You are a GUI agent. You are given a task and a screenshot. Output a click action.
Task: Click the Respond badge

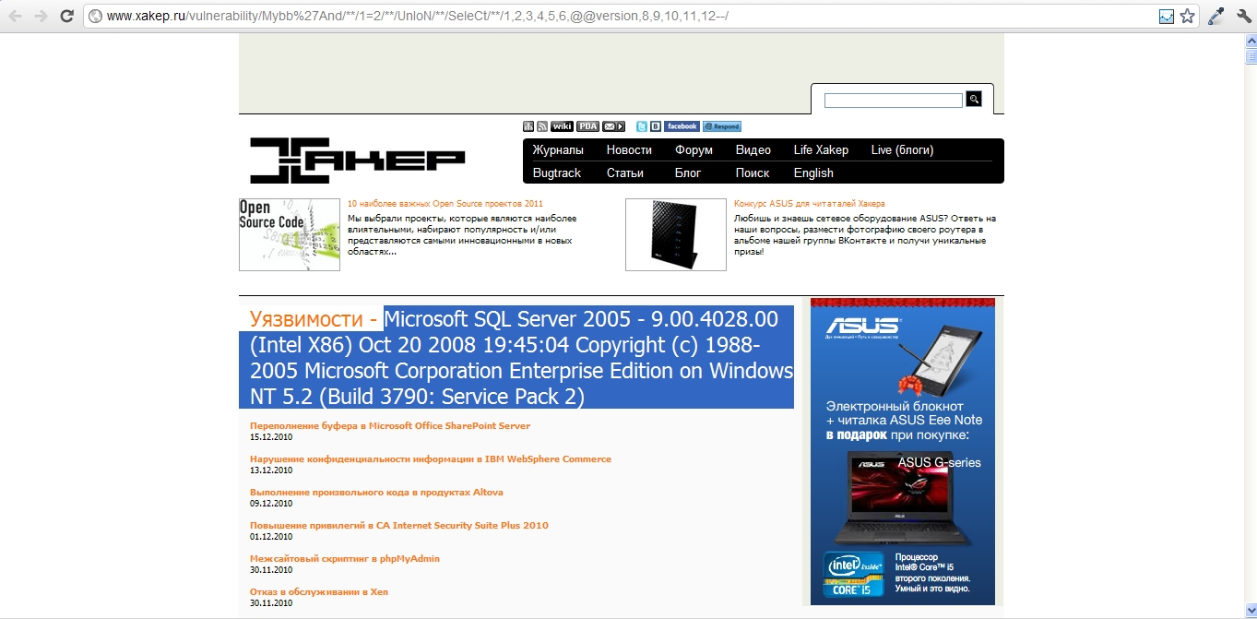[722, 126]
